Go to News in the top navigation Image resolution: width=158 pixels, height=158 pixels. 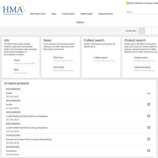pos(54,14)
